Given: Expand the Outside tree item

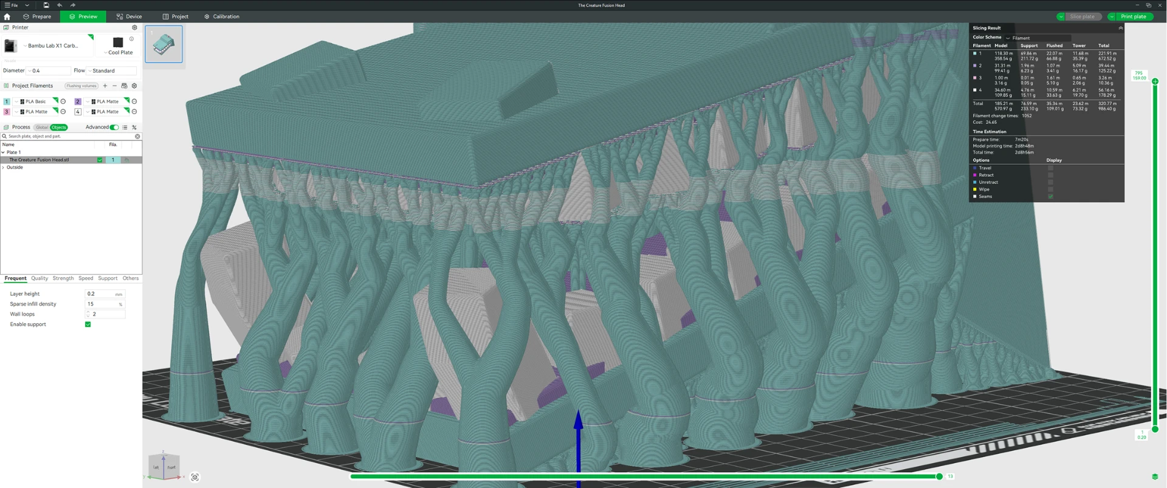Looking at the screenshot, I should tap(4, 167).
